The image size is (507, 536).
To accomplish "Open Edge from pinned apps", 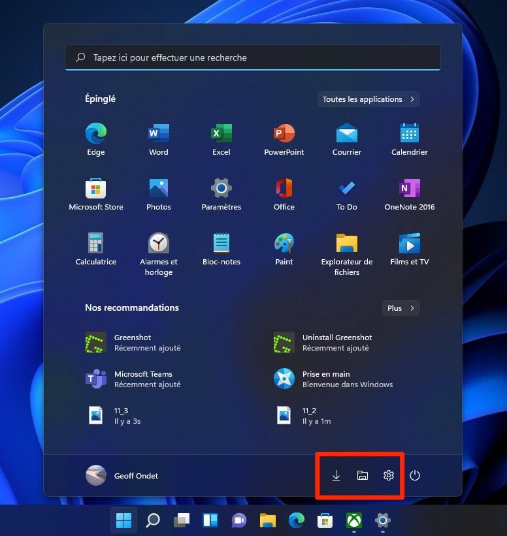I will coord(96,139).
